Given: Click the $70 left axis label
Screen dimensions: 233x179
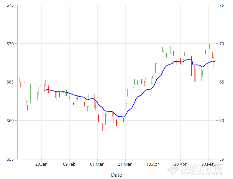Looking at the screenshot, I should tap(10, 44).
